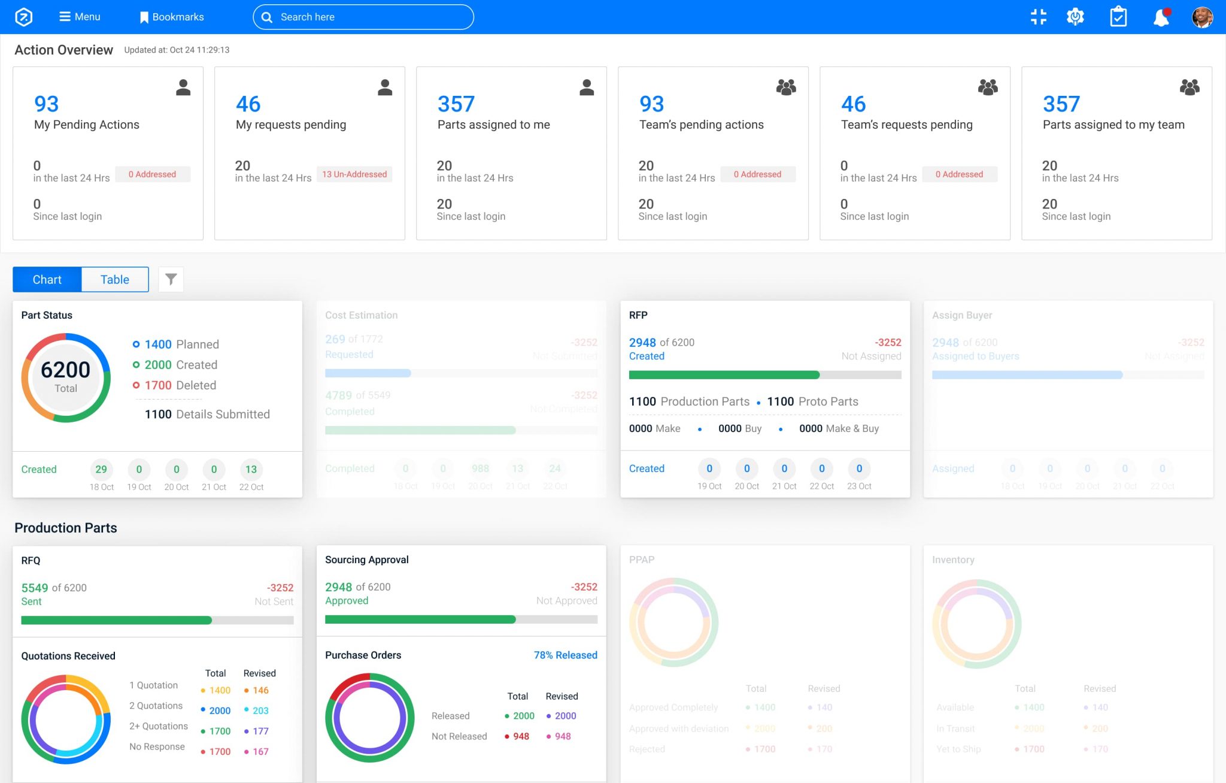Click the search field in the top bar
This screenshot has height=783, width=1226.
tap(362, 17)
